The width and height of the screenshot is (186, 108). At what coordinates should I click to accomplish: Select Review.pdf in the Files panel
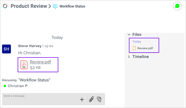pos(145,48)
